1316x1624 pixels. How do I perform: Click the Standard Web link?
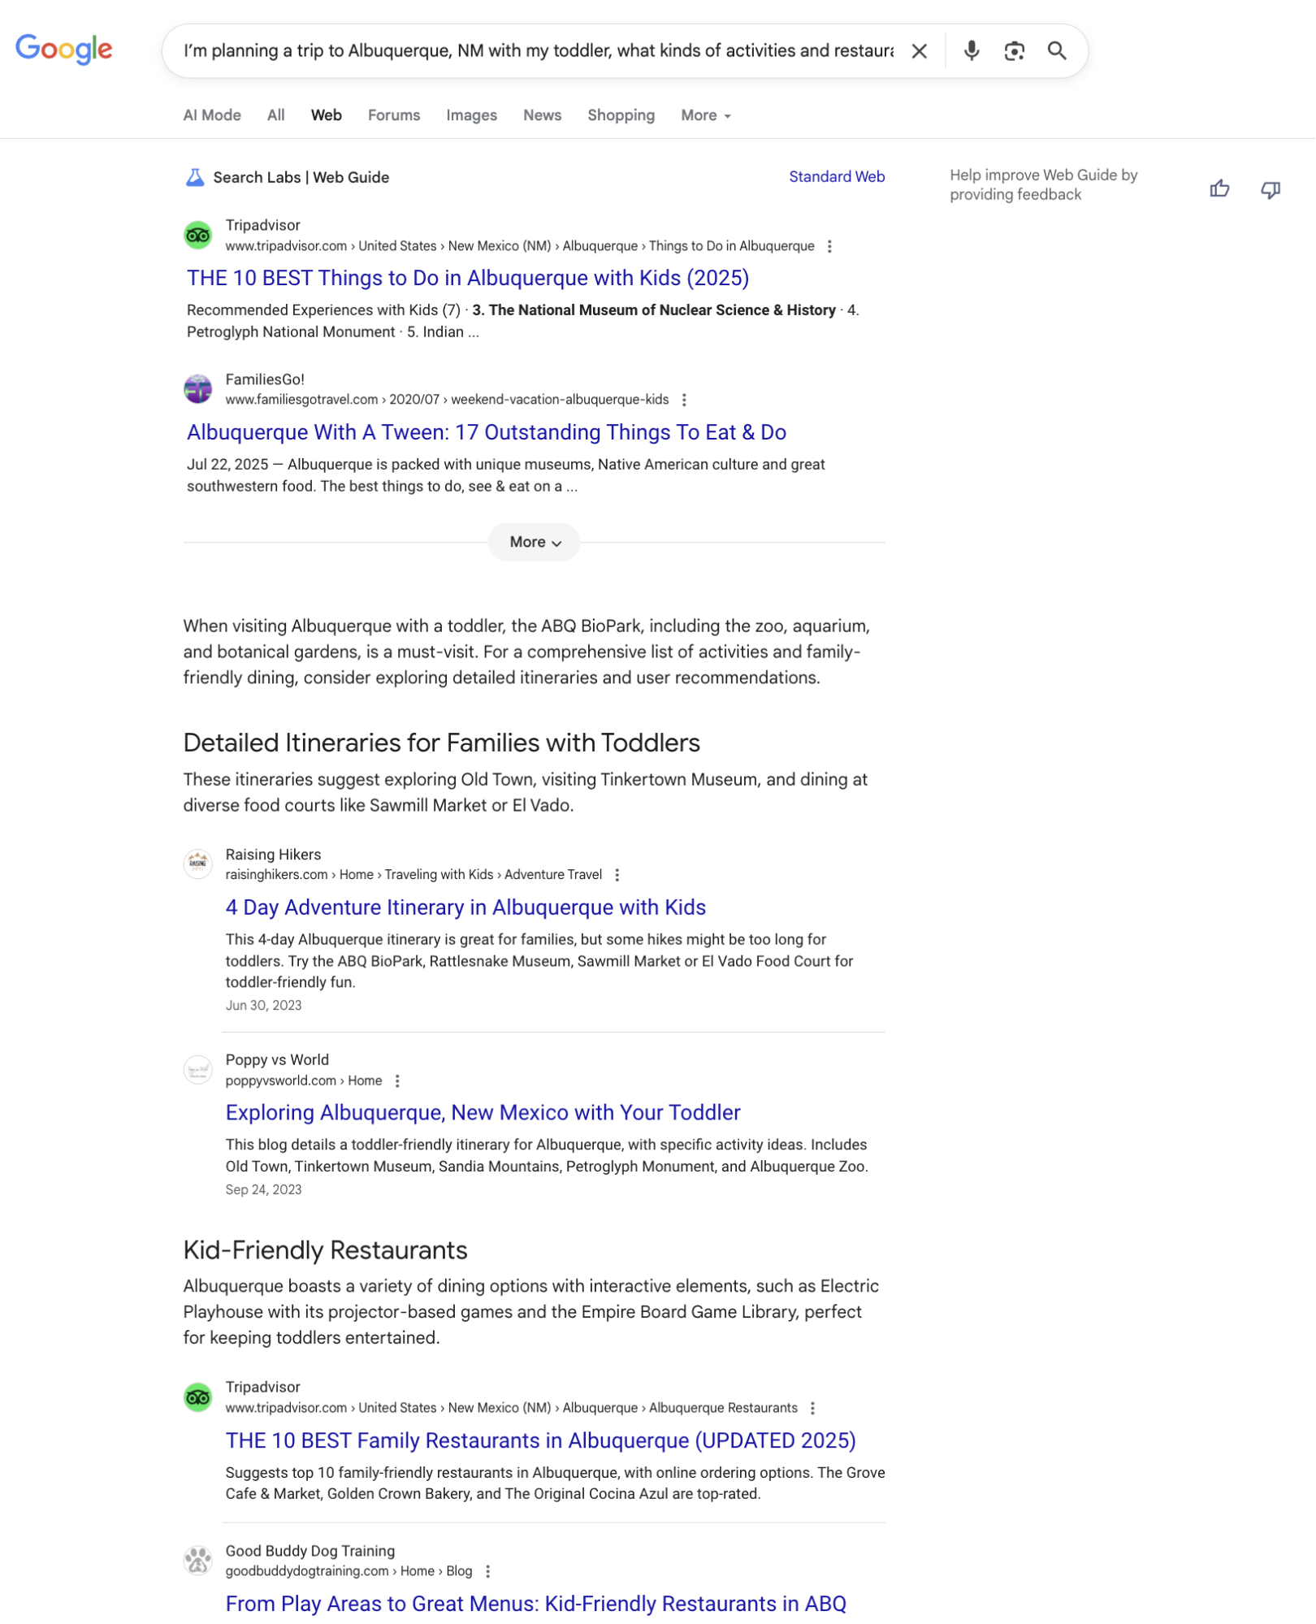pyautogui.click(x=838, y=177)
